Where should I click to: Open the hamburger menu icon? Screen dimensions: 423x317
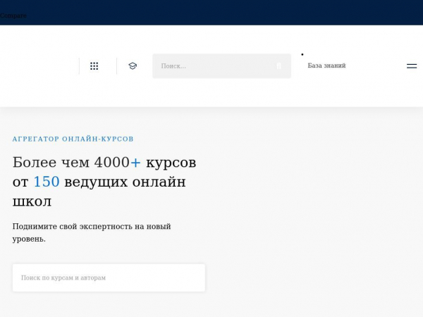[412, 66]
